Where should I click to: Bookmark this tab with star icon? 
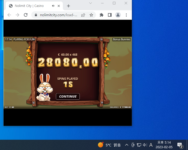[91, 15]
